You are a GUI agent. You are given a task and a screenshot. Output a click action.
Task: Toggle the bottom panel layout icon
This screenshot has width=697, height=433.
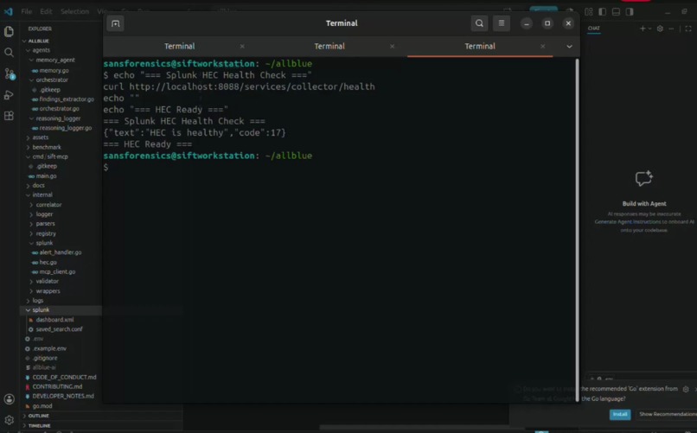pos(616,12)
